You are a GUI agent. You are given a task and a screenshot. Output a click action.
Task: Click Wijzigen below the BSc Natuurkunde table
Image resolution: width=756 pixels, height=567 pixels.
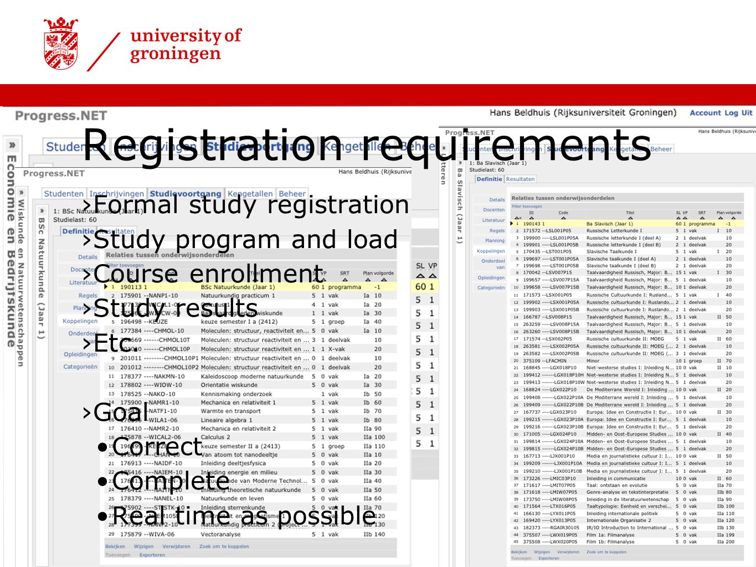(x=143, y=547)
